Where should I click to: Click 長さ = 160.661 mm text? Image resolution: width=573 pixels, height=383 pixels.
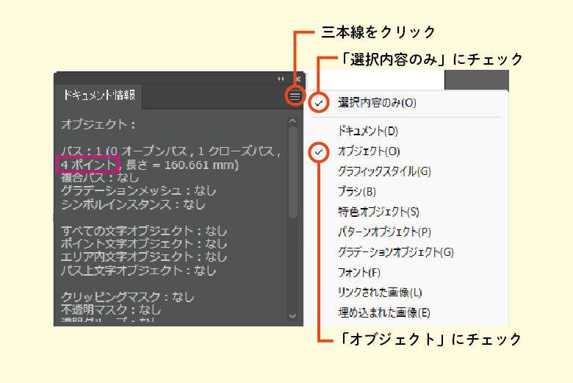coord(182,165)
